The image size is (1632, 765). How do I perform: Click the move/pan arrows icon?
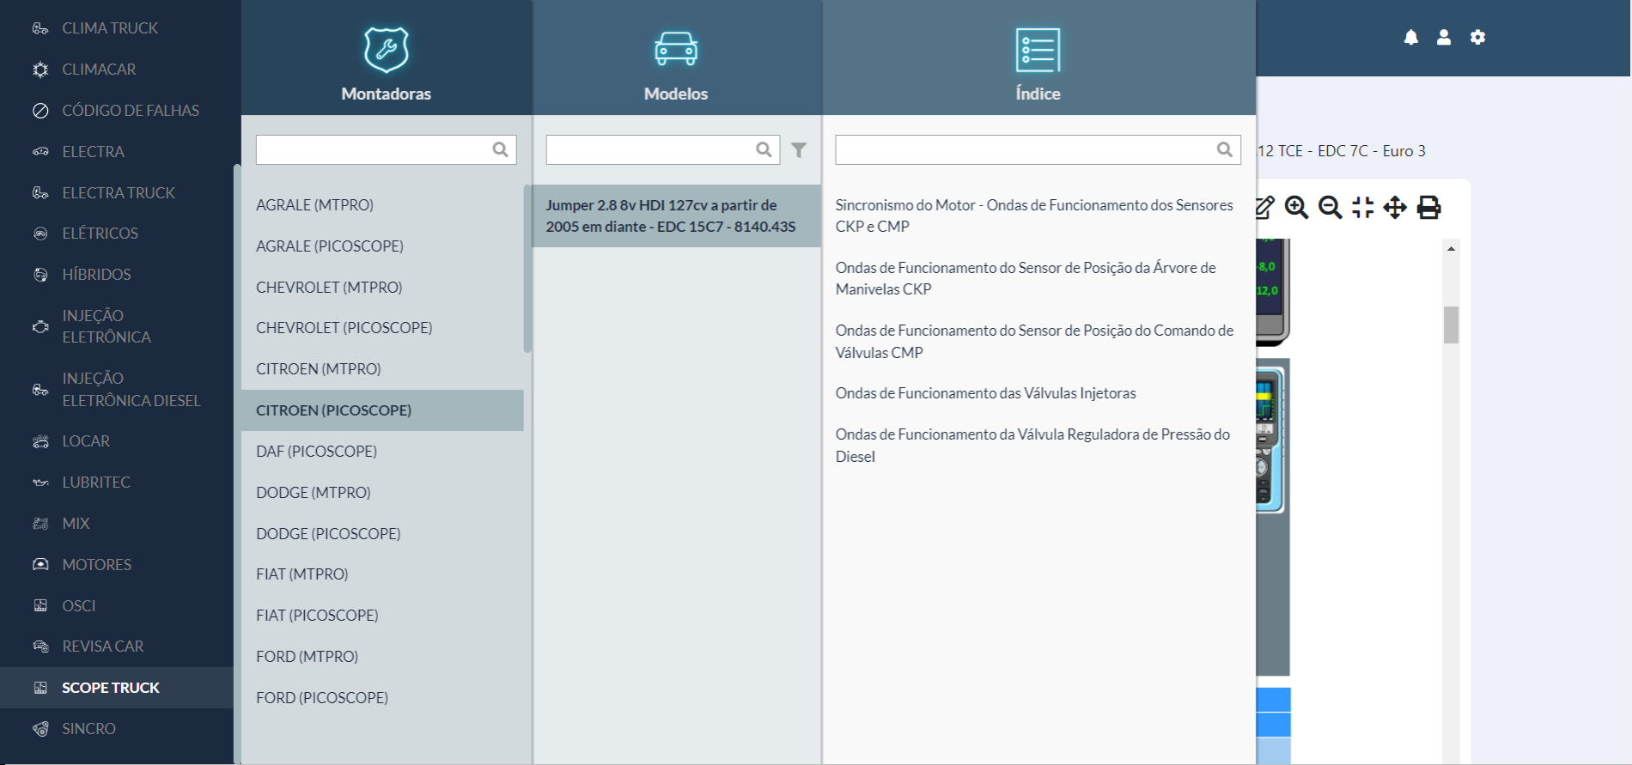(x=1395, y=208)
